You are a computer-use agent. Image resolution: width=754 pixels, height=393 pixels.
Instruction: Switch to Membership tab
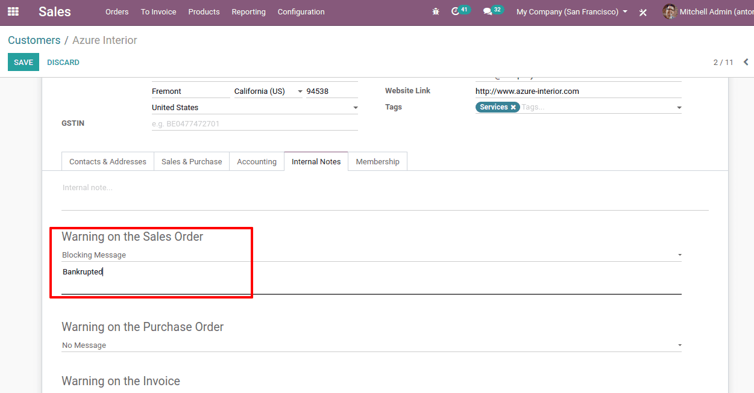point(377,161)
